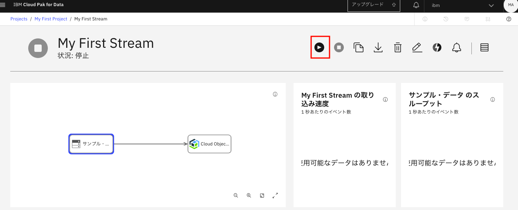Go to My First Project breadcrumb

51,19
